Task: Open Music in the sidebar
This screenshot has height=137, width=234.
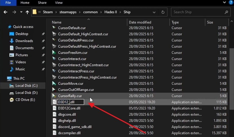Action: (x=20, y=69)
